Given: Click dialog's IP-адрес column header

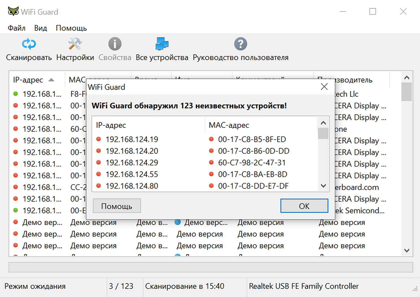Looking at the screenshot, I should click(x=149, y=125).
